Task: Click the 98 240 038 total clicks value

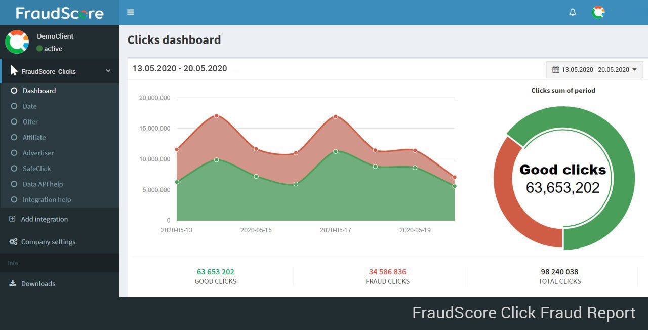Action: (559, 272)
